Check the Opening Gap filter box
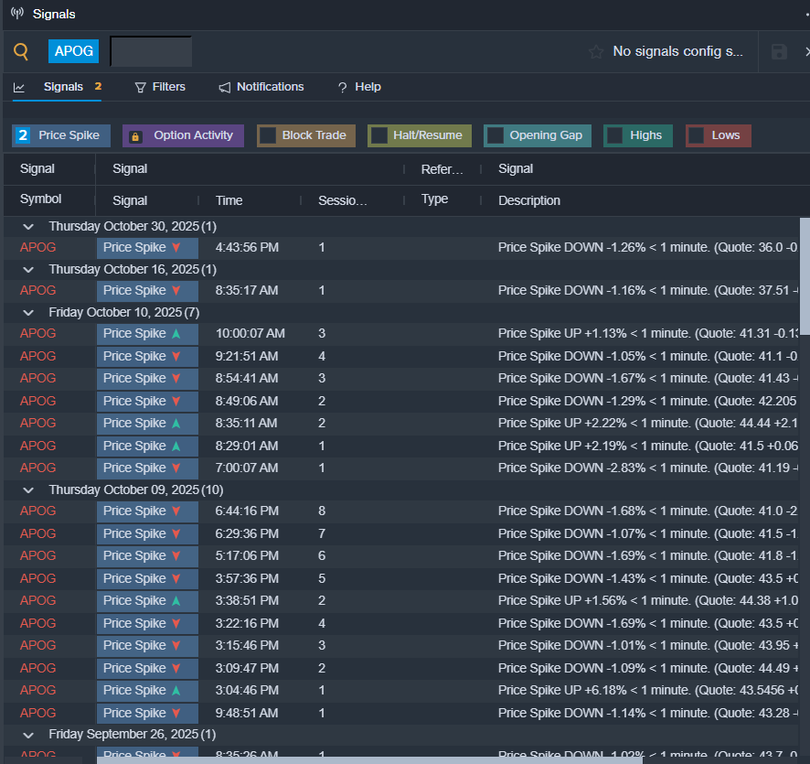 (495, 135)
